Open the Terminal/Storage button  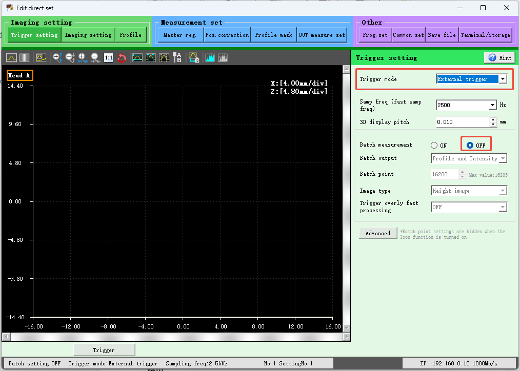[x=486, y=35]
